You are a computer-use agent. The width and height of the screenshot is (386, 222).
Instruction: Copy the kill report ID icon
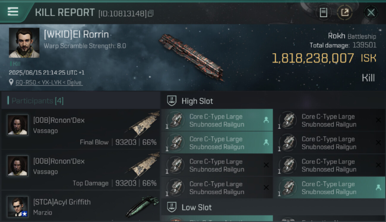(x=151, y=13)
